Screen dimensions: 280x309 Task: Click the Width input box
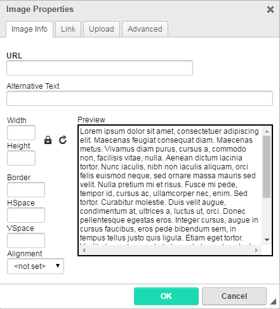[21, 133]
